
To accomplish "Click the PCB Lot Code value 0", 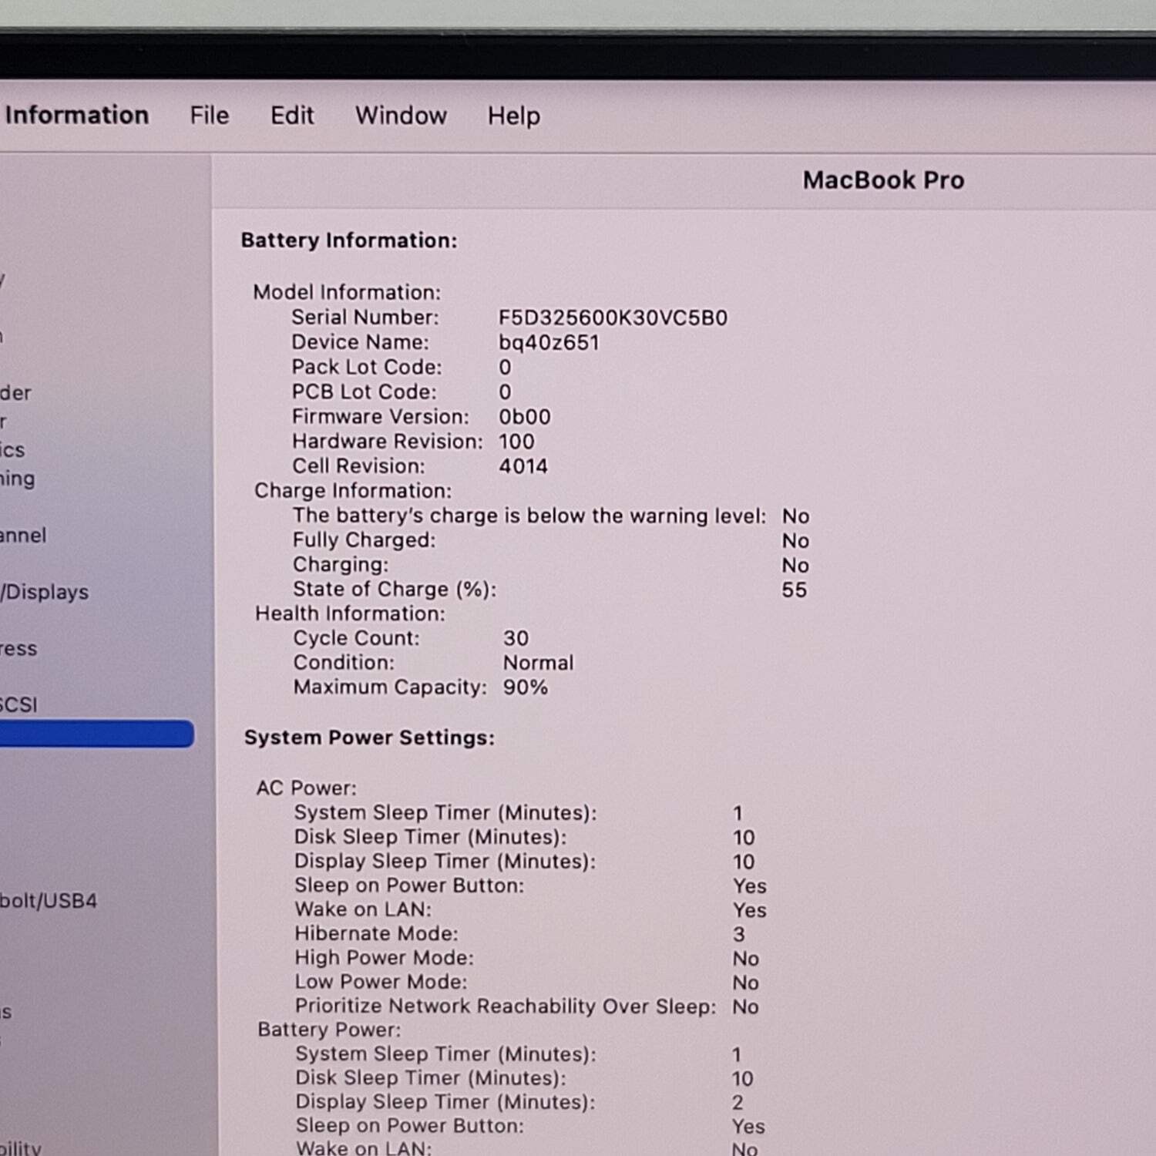I will point(505,391).
